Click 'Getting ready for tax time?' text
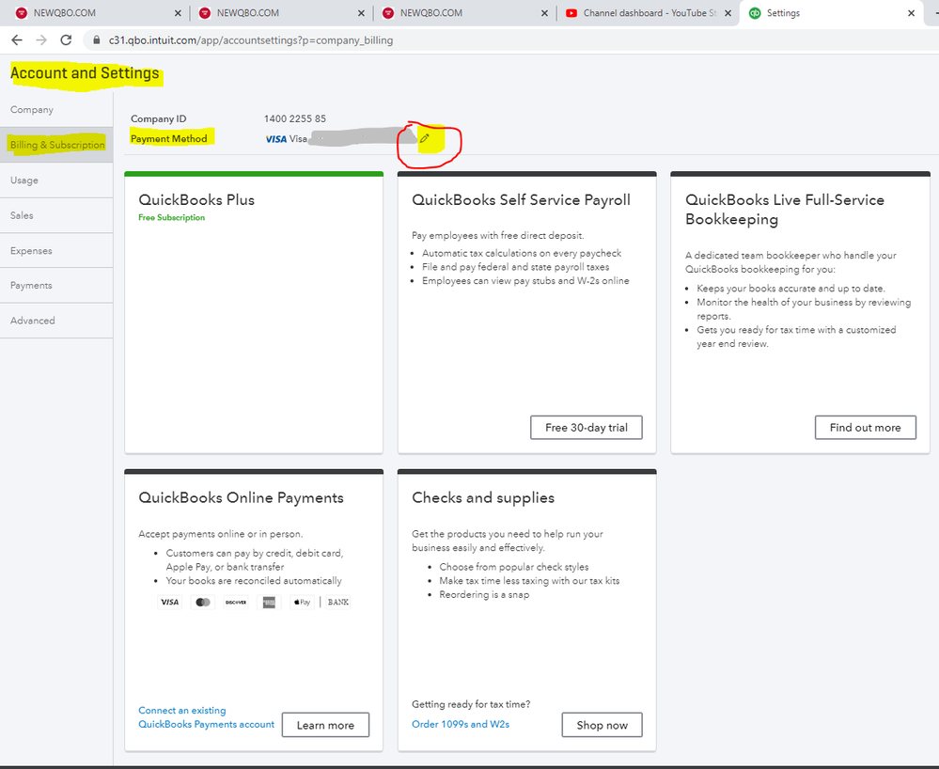The image size is (939, 769). [471, 704]
